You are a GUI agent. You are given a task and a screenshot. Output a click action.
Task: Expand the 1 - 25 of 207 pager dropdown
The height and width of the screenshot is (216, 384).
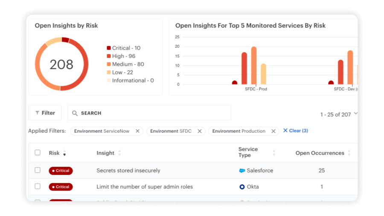[355, 114]
